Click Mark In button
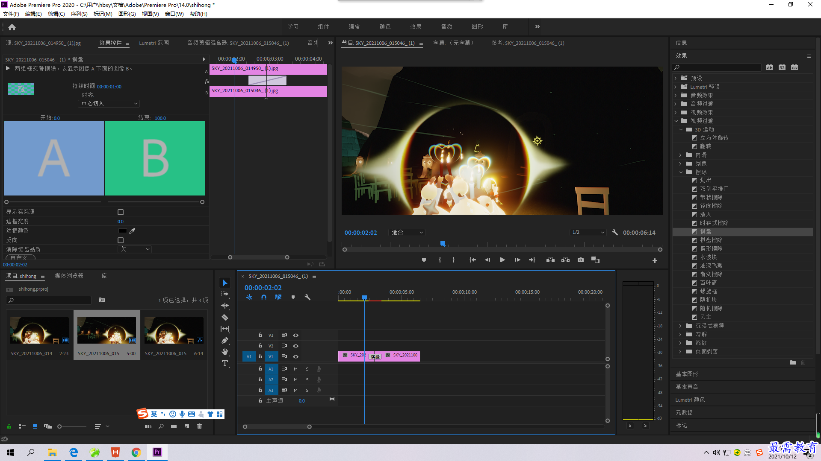 [x=440, y=260]
